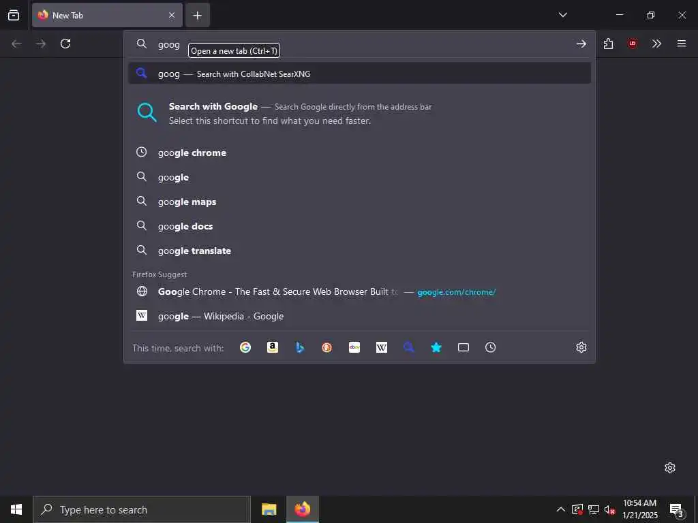Choose the 'Search with Google' shortcut

(359, 114)
